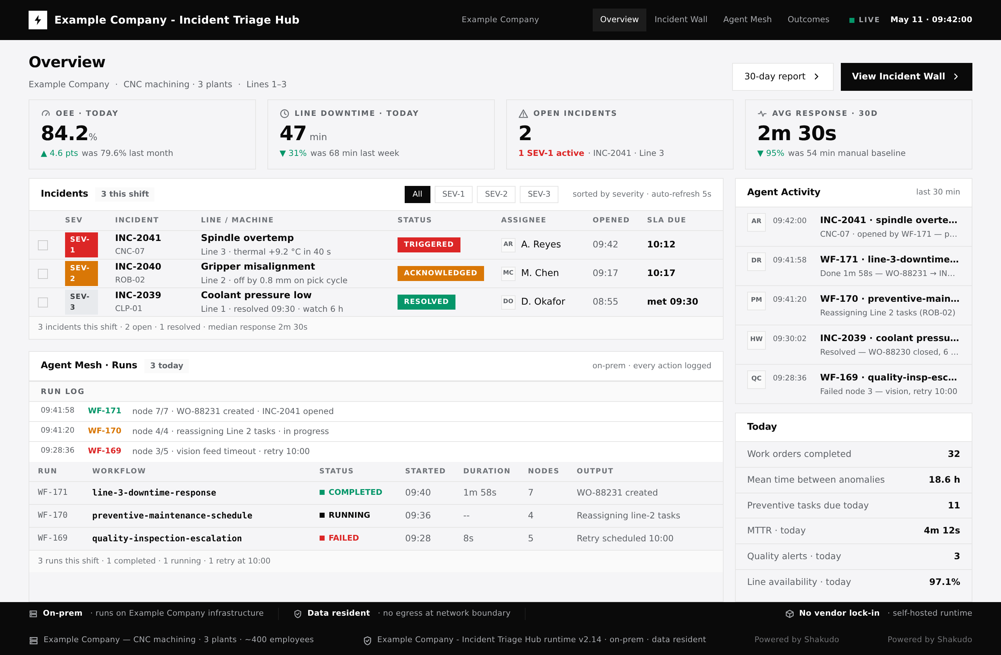Click the red SEV-1 severity swatch
1001x655 pixels.
[81, 245]
